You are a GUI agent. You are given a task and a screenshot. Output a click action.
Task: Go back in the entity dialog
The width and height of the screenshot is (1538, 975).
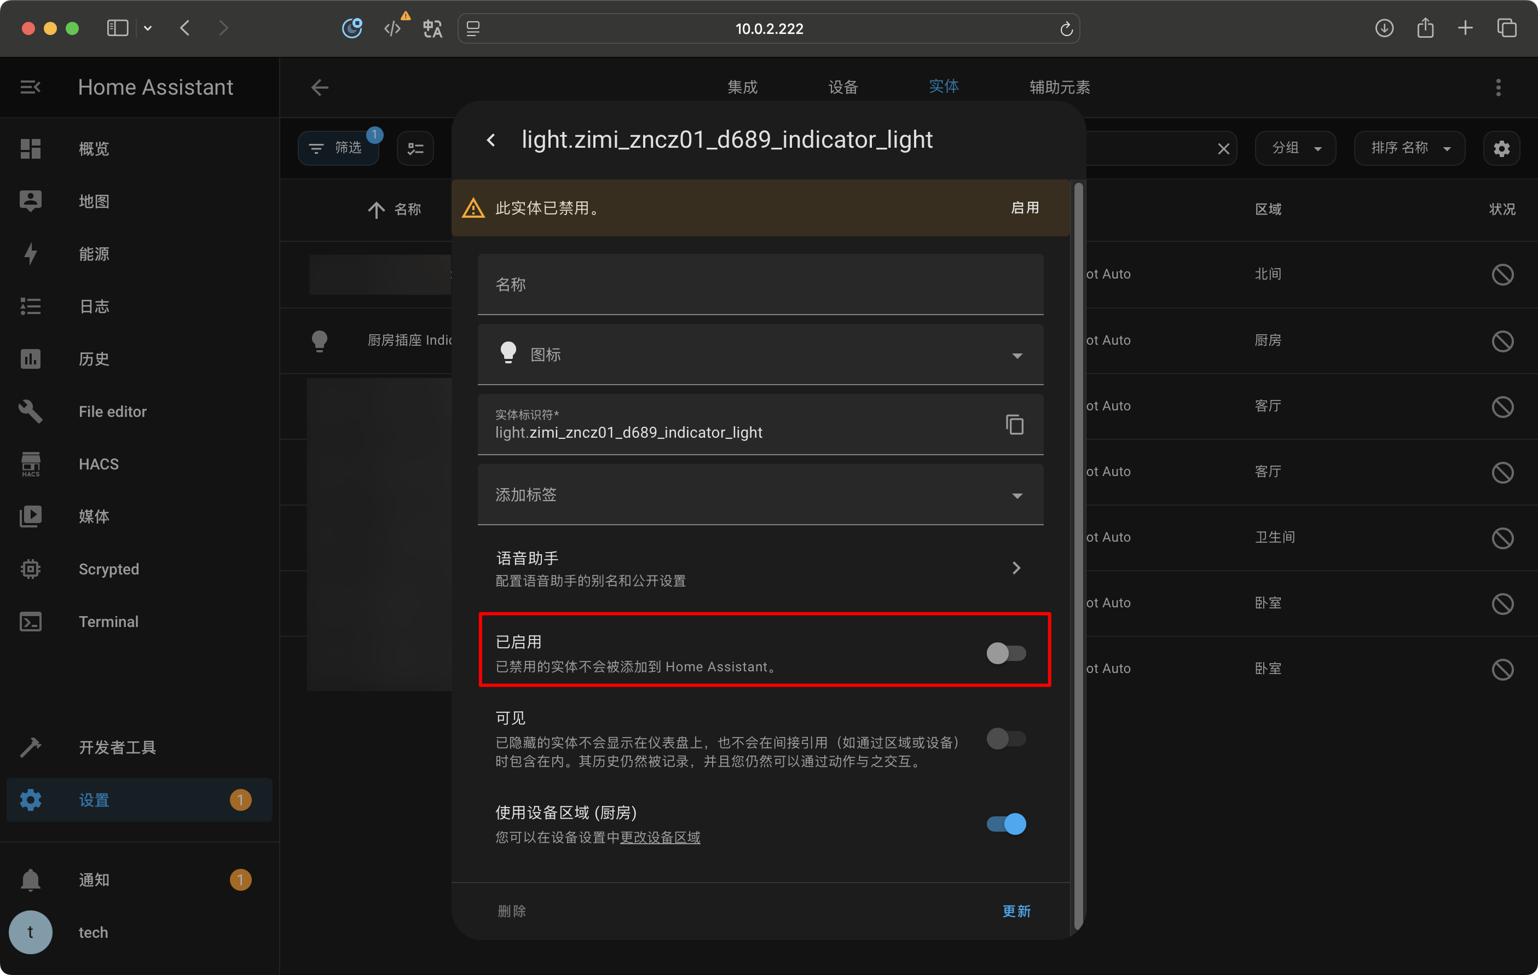(490, 140)
